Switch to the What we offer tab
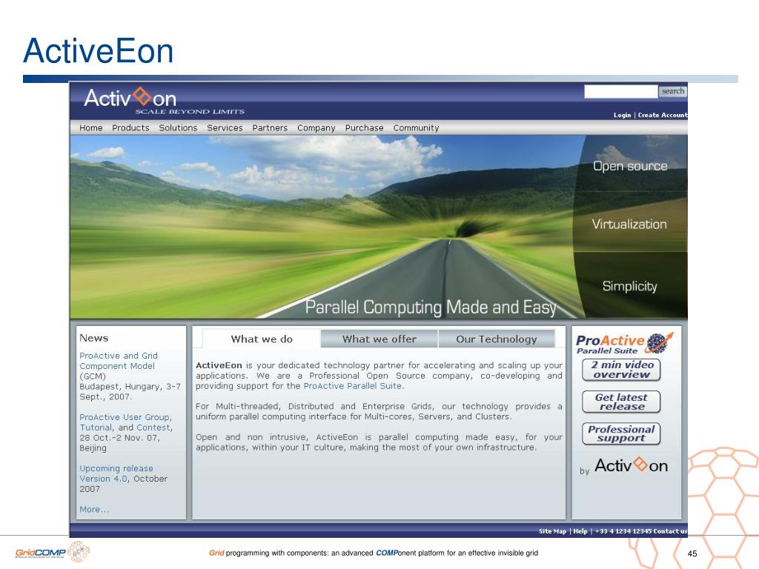 379,339
